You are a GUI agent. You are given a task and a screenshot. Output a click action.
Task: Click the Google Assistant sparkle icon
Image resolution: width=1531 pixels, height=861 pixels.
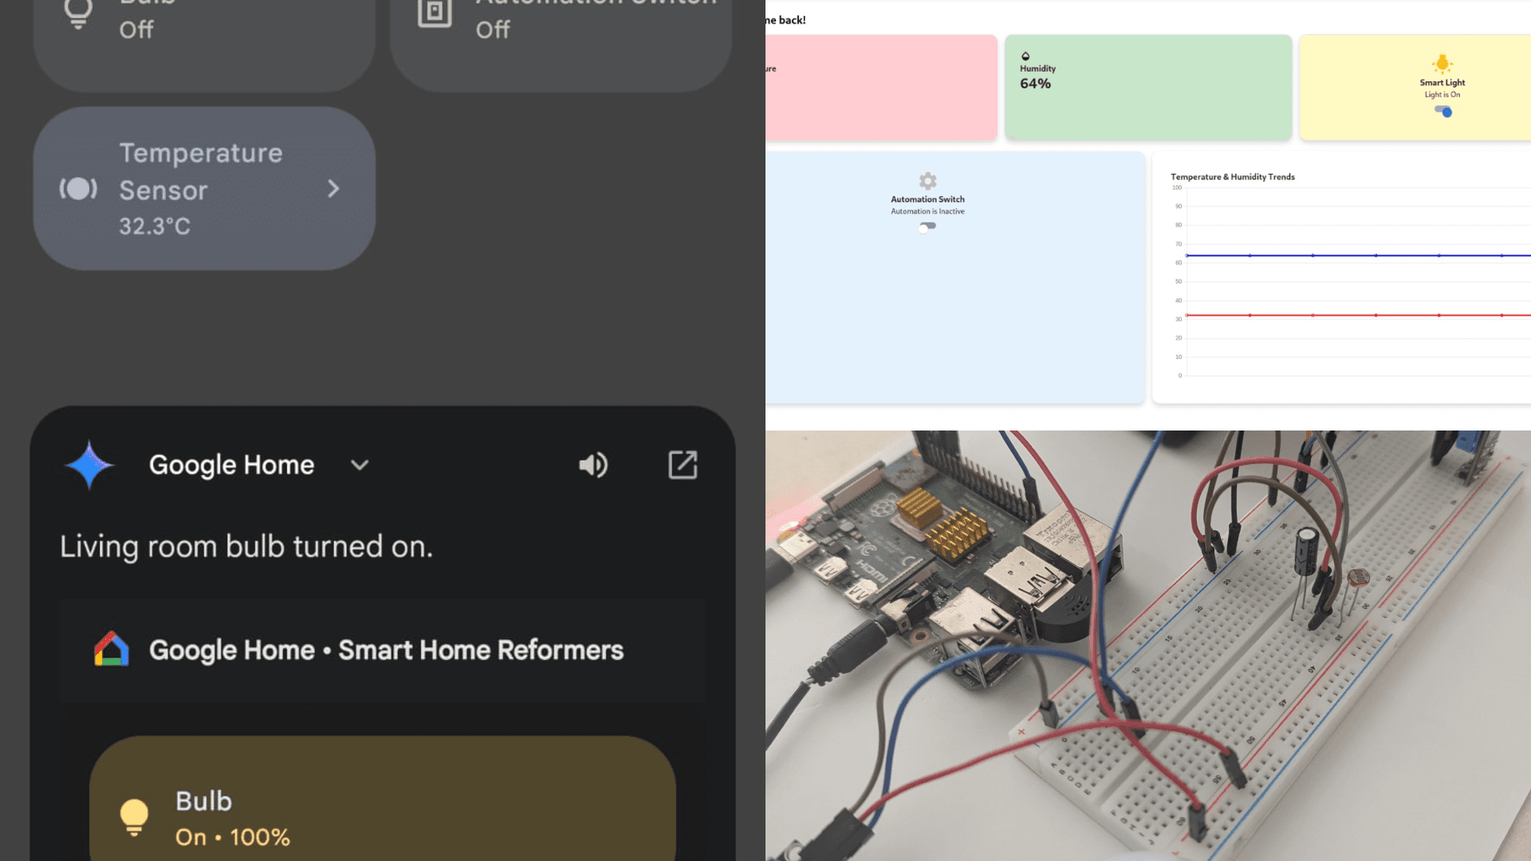click(89, 465)
